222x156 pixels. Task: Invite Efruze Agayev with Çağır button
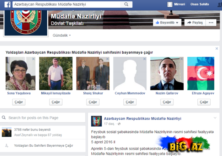pyautogui.click(x=204, y=102)
